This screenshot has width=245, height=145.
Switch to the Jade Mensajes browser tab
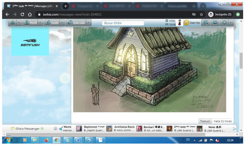(x=32, y=6)
